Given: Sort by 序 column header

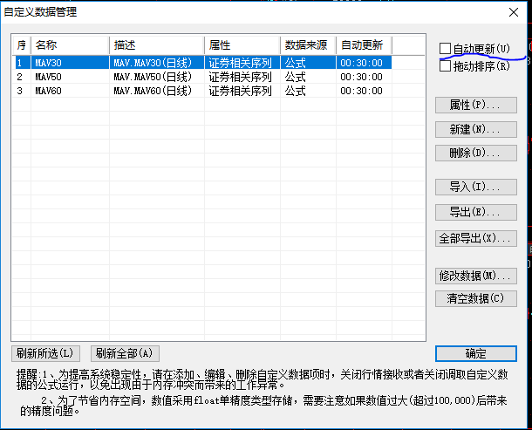Looking at the screenshot, I should click(x=22, y=45).
